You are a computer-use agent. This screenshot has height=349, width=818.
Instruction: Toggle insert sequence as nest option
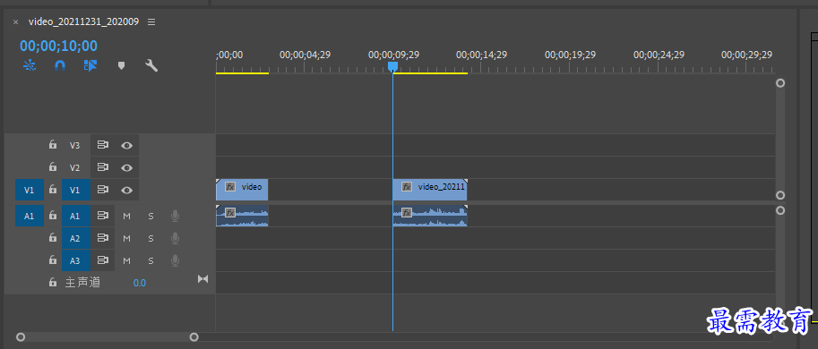point(30,66)
